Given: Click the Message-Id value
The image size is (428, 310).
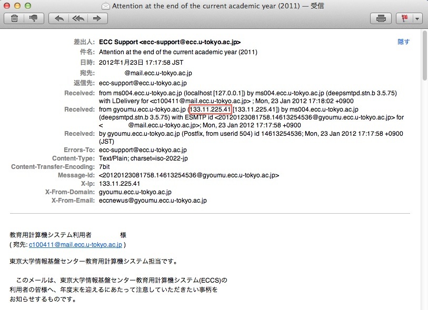Looking at the screenshot, I should click(189, 175).
